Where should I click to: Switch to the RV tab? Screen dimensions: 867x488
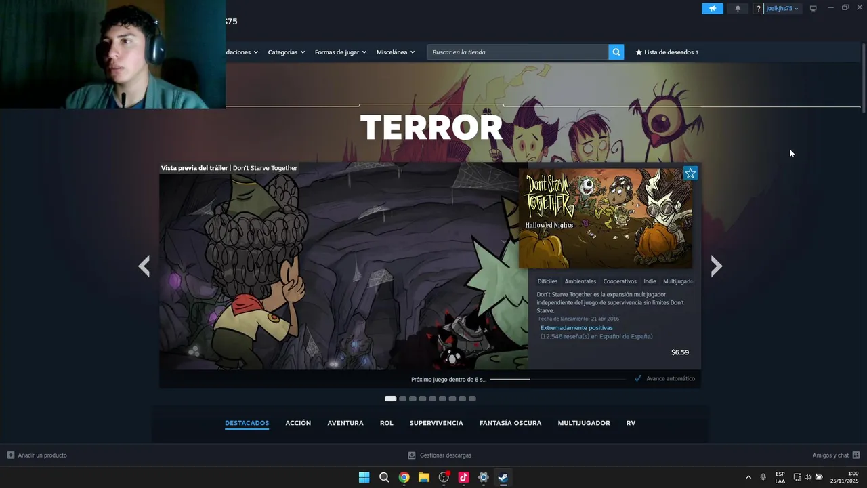coord(631,423)
